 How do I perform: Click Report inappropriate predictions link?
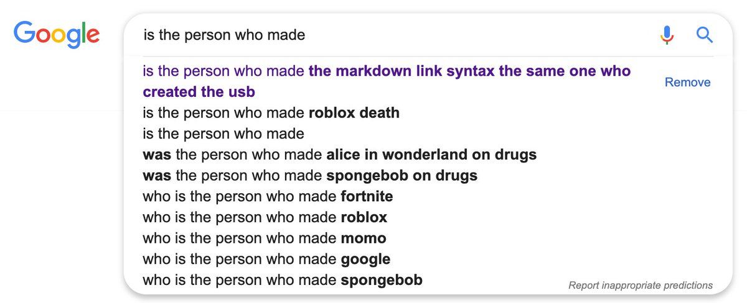[x=641, y=286]
